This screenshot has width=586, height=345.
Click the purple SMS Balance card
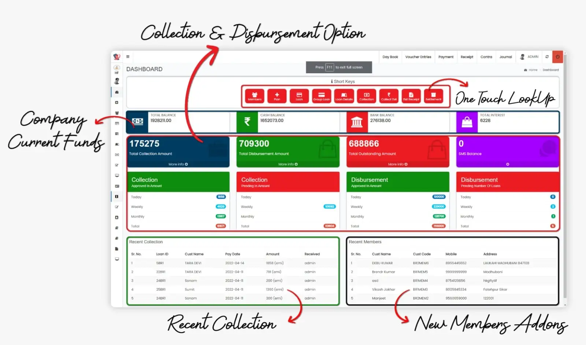coord(507,151)
